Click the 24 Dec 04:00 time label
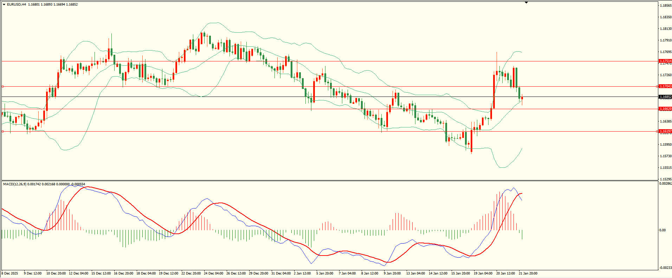 click(213, 273)
